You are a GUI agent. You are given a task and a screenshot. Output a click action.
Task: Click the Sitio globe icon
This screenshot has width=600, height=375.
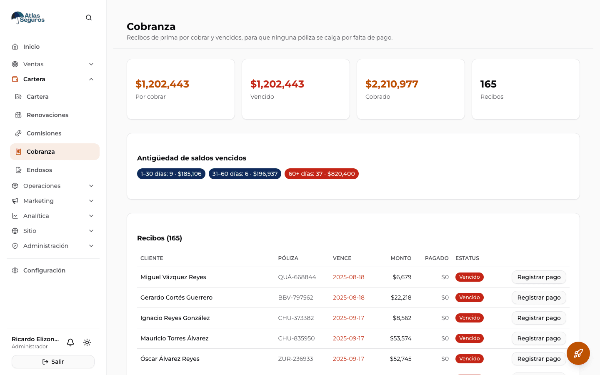coord(15,231)
